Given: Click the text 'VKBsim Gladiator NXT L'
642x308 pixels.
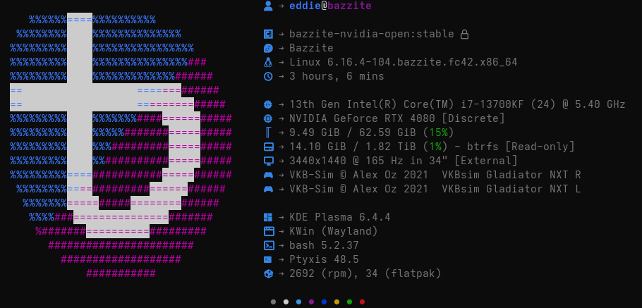Looking at the screenshot, I should (x=511, y=189).
